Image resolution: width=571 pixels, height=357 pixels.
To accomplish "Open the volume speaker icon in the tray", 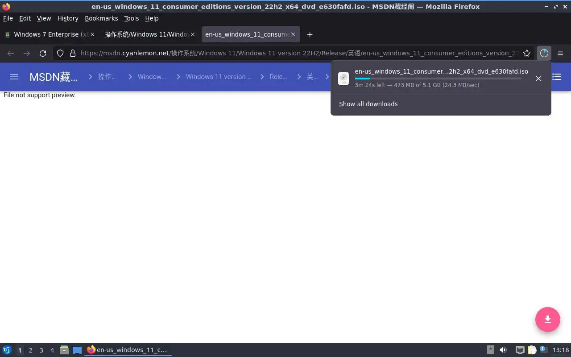I will point(503,350).
